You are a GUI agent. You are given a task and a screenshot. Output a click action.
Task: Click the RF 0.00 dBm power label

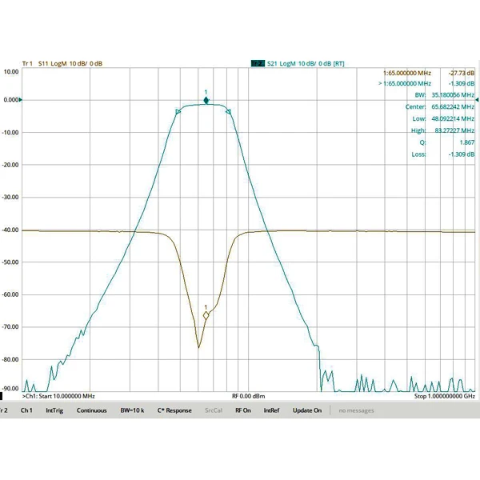[x=249, y=396]
